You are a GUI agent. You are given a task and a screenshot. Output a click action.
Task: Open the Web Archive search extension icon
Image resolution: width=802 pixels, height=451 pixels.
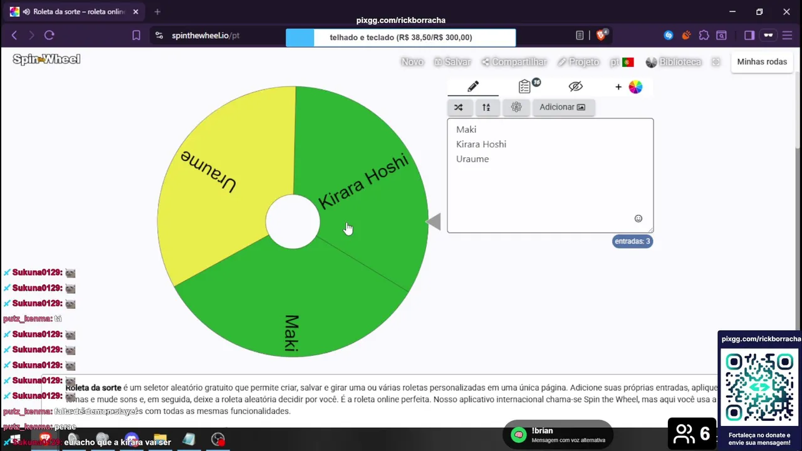(x=722, y=36)
